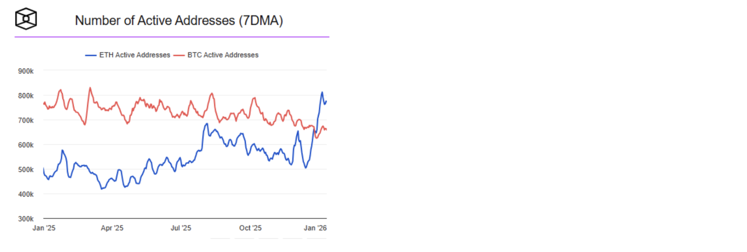The height and width of the screenshot is (252, 747).
Task: Click the 500k y-axis label
Action: [26, 170]
